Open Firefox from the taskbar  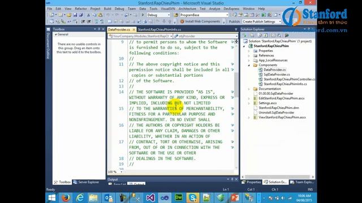(66, 198)
